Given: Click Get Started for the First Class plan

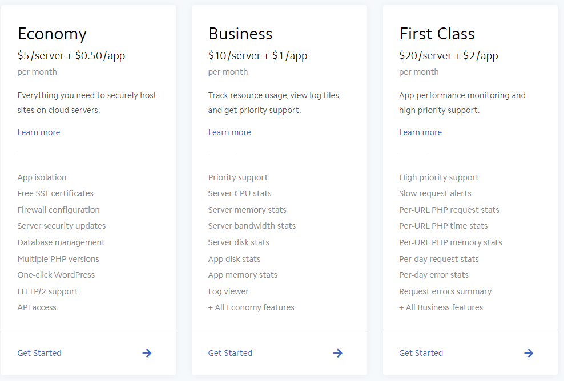Looking at the screenshot, I should [x=421, y=353].
